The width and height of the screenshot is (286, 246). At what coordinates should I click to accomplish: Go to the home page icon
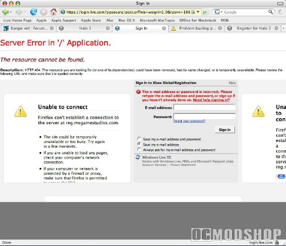point(54,12)
